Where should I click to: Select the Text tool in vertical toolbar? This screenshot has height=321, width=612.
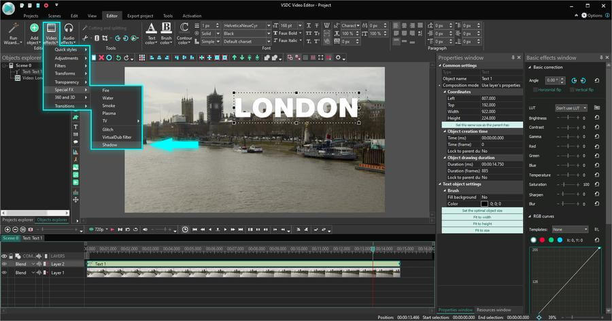click(x=75, y=126)
